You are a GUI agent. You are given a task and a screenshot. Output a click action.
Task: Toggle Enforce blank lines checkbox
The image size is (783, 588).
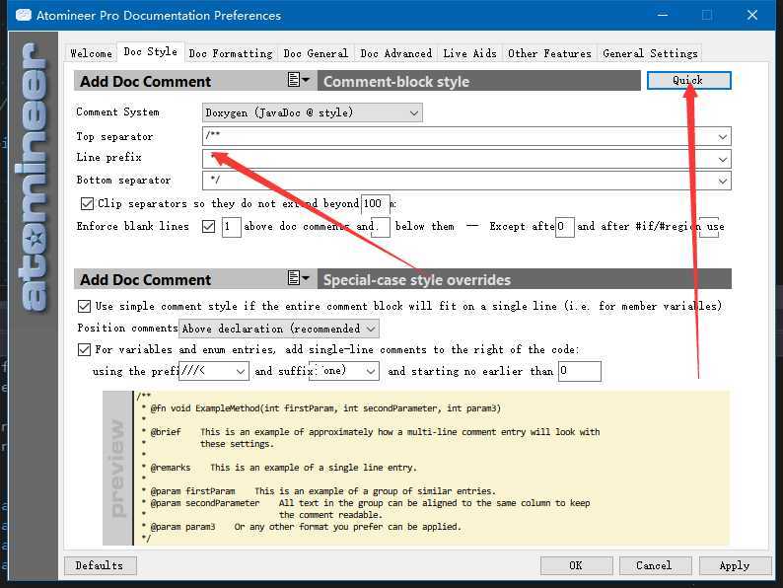pos(208,227)
